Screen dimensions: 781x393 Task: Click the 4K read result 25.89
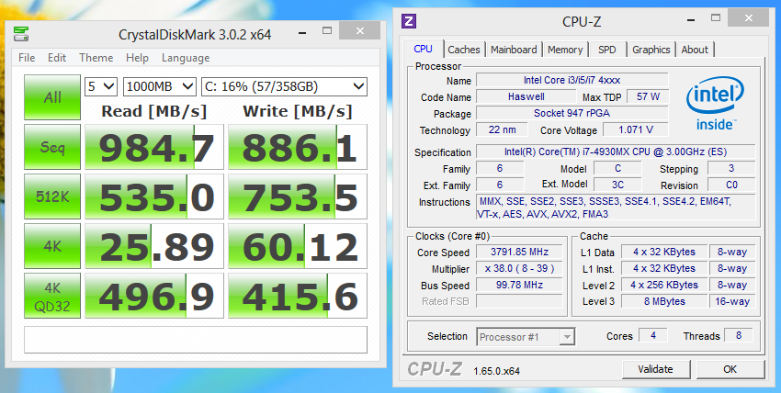point(154,246)
